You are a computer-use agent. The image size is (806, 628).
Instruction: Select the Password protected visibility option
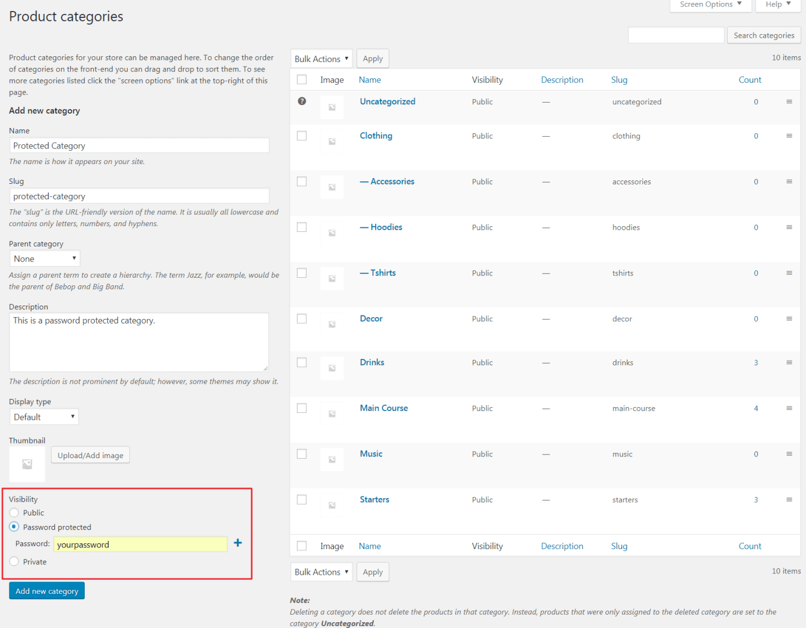[x=13, y=527]
